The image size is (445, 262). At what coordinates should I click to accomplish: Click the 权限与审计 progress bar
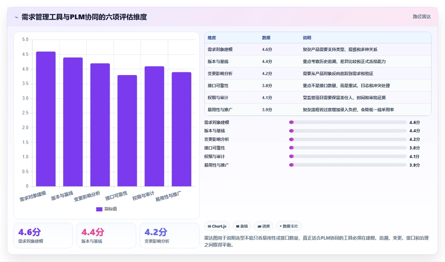pos(348,156)
